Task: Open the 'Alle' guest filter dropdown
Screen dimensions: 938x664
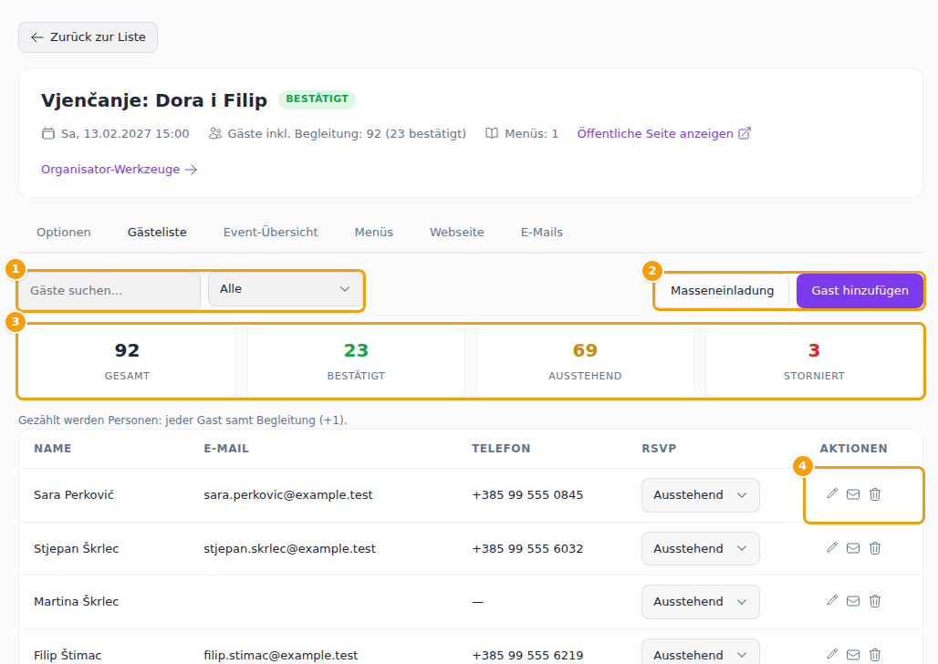Action: point(285,289)
